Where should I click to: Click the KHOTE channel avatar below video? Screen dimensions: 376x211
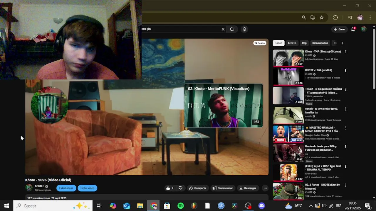tap(29, 188)
